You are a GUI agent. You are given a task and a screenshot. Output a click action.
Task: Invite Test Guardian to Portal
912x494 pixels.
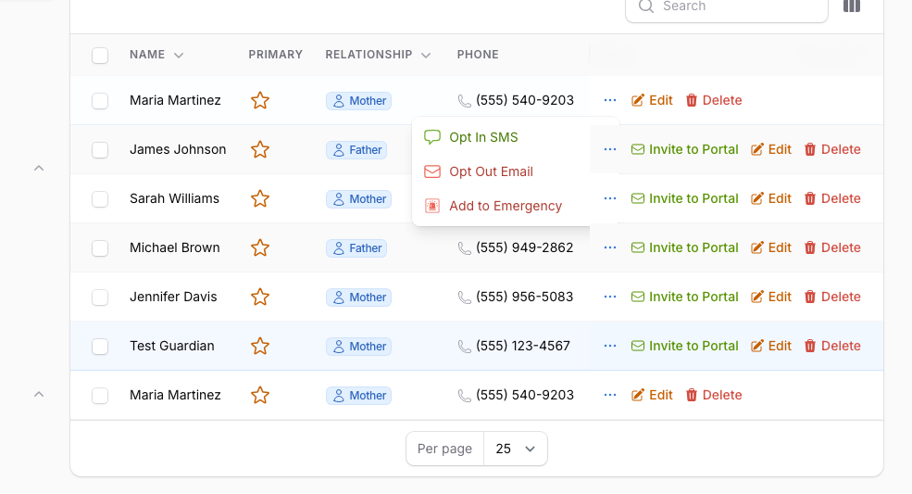click(x=684, y=346)
